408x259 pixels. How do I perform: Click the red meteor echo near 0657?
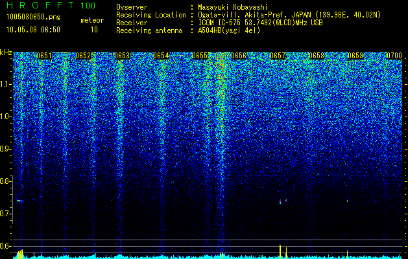click(280, 201)
